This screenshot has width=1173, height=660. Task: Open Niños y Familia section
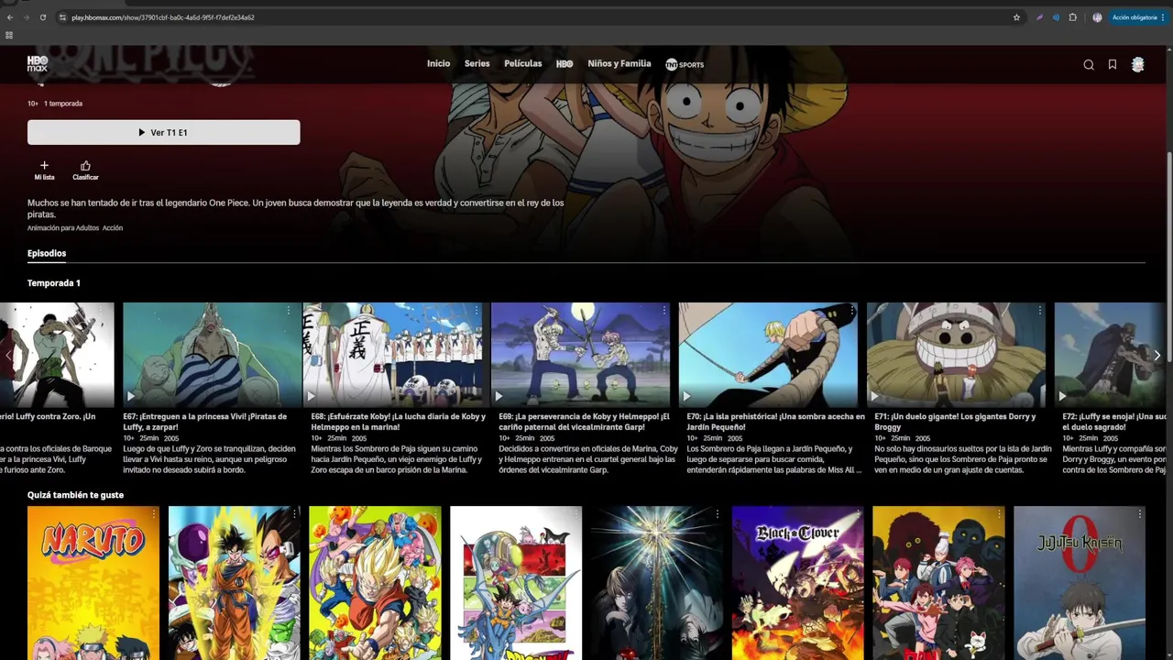pos(619,64)
